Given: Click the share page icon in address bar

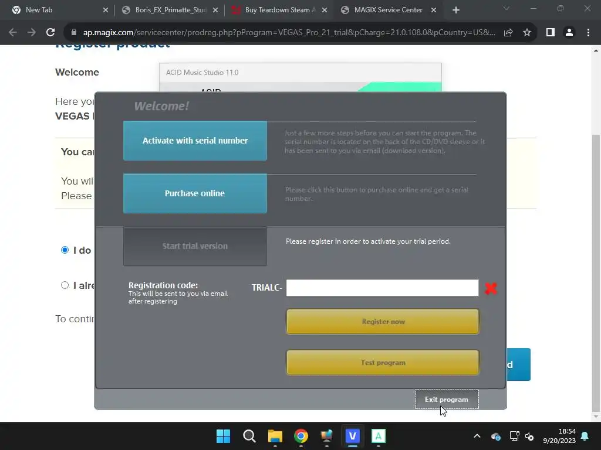Looking at the screenshot, I should click(508, 33).
